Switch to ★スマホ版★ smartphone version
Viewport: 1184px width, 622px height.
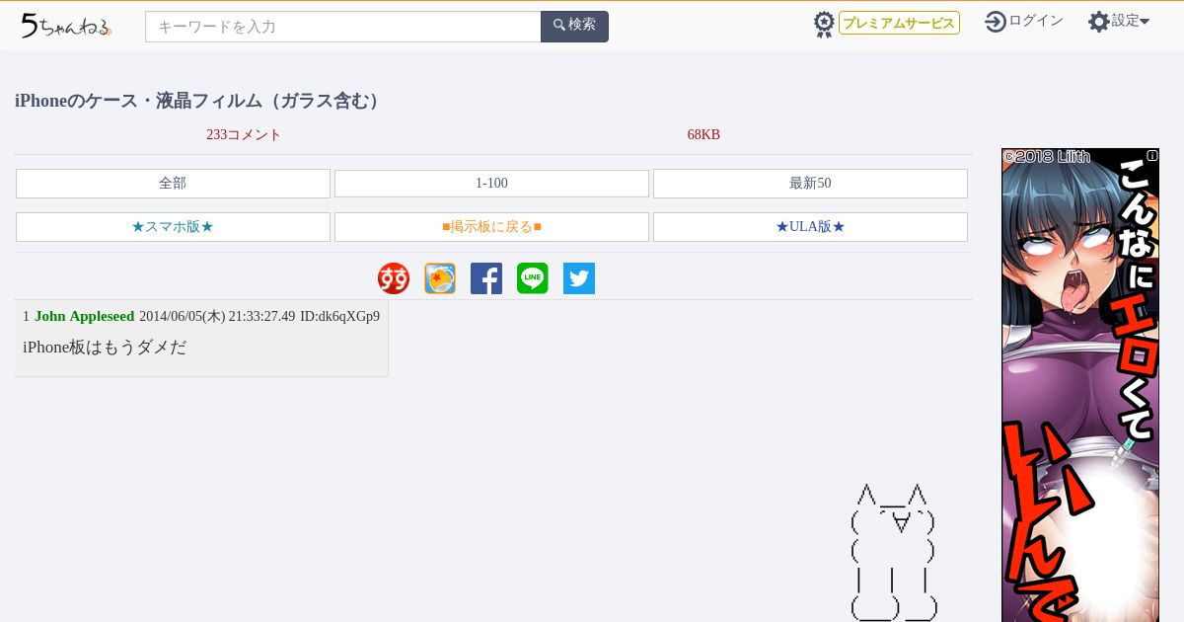pos(173,227)
